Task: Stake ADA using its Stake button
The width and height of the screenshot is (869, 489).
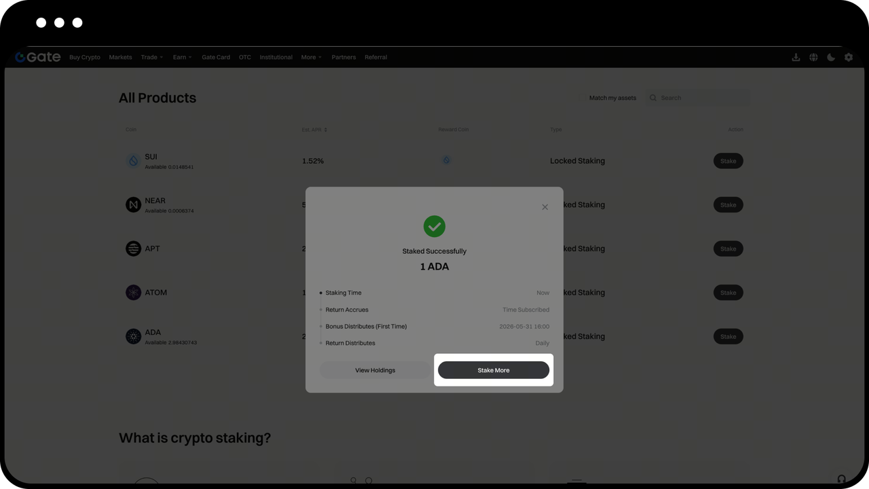Action: [728, 336]
